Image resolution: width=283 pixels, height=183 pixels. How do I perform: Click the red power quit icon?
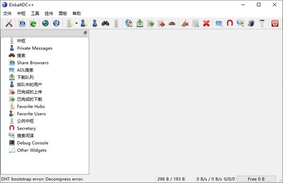[x=275, y=23]
